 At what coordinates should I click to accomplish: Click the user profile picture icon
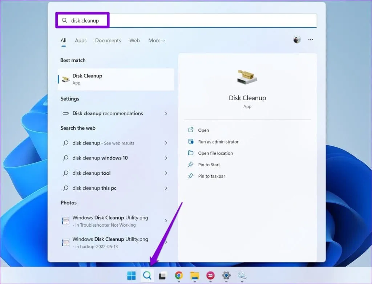click(297, 40)
